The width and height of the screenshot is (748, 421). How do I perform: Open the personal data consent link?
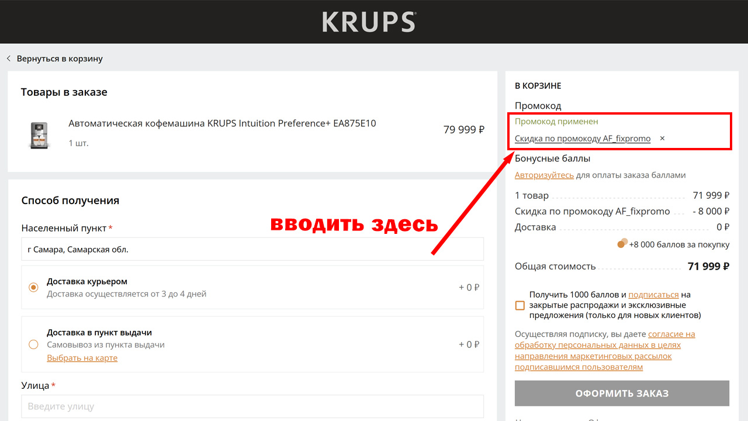605,351
